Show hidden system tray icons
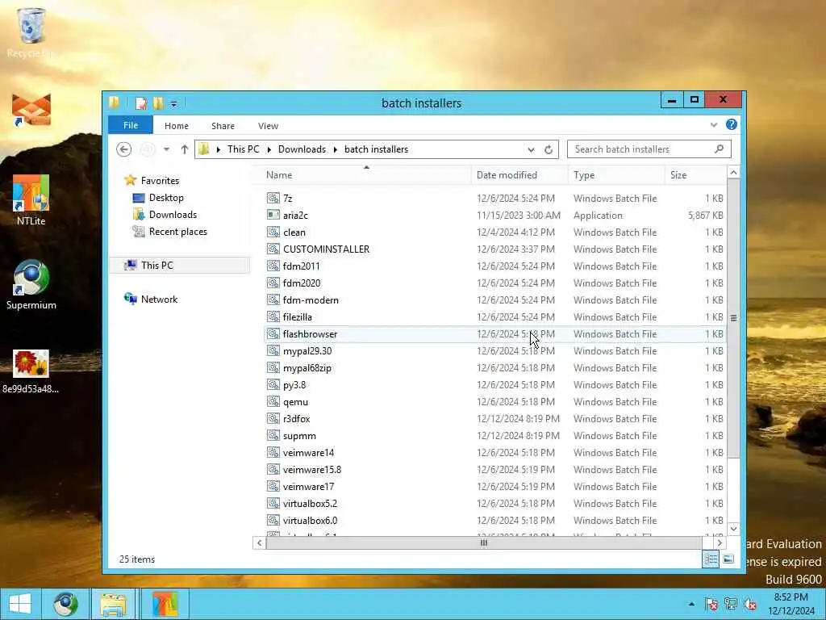The image size is (826, 620). click(691, 604)
